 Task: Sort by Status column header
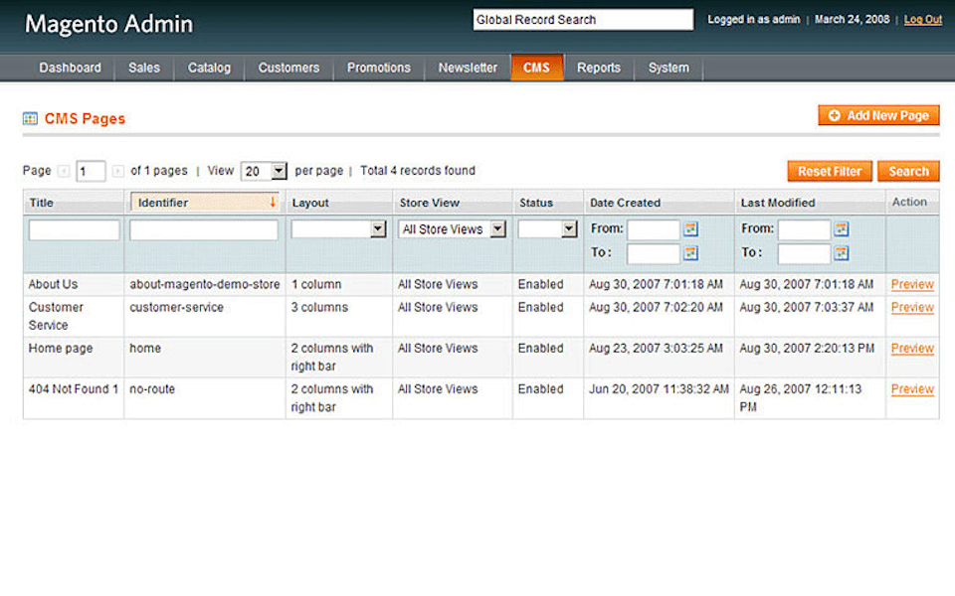536,203
